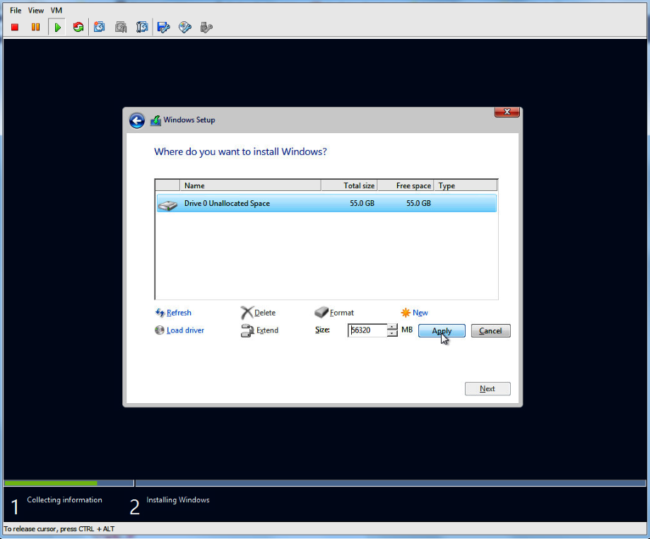Pause the VM with the orange pause icon
This screenshot has height=539, width=650.
(35, 28)
